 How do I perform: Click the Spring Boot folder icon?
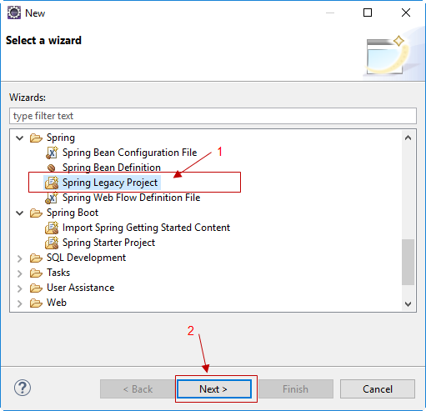36,213
